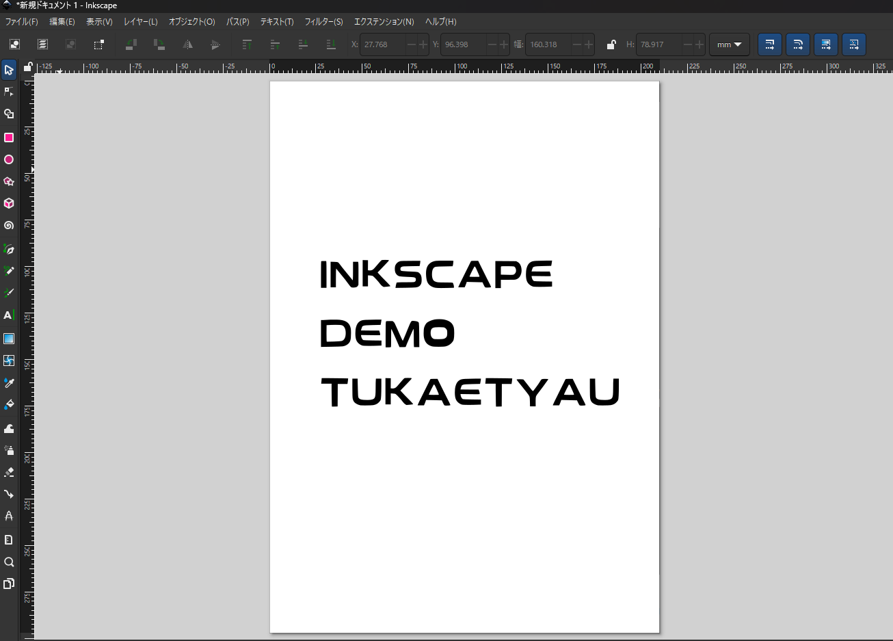This screenshot has height=641, width=893.
Task: Decrease H height with minus button
Action: [x=688, y=44]
